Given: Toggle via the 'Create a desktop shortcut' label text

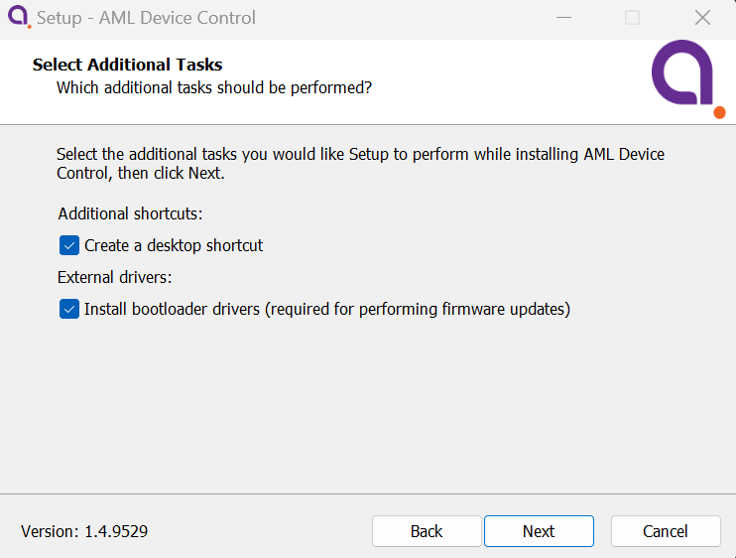Looking at the screenshot, I should click(x=174, y=245).
